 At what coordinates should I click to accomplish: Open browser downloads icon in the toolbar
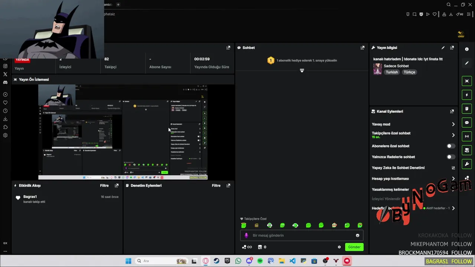(x=451, y=14)
